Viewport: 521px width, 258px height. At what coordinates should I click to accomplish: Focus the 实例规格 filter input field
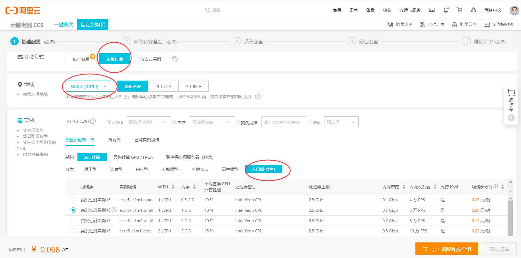tap(284, 122)
